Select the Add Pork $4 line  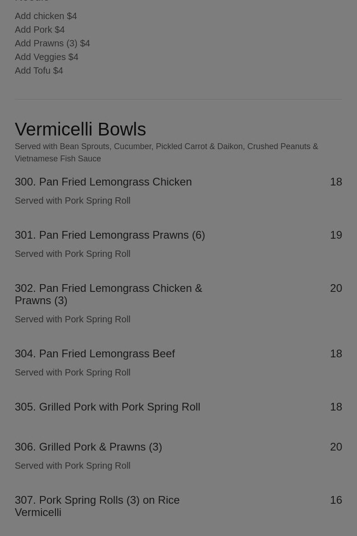pyautogui.click(x=40, y=30)
